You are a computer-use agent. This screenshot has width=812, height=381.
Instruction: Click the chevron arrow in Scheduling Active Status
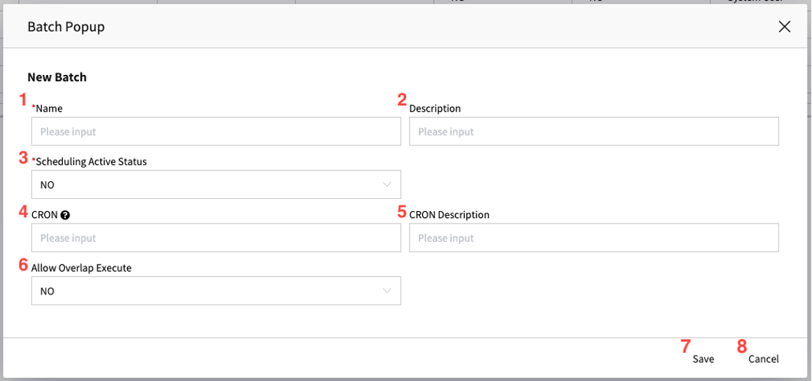coord(387,184)
